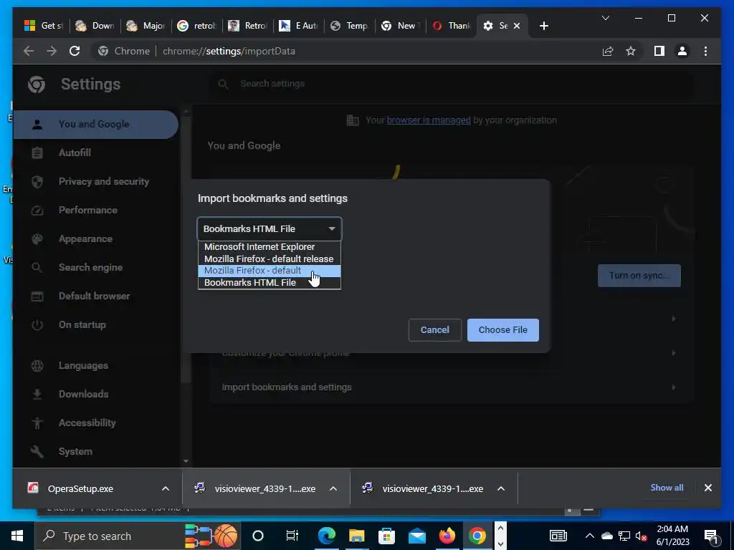Open the Autofill settings section
Viewport: 734px width, 550px height.
coord(75,153)
